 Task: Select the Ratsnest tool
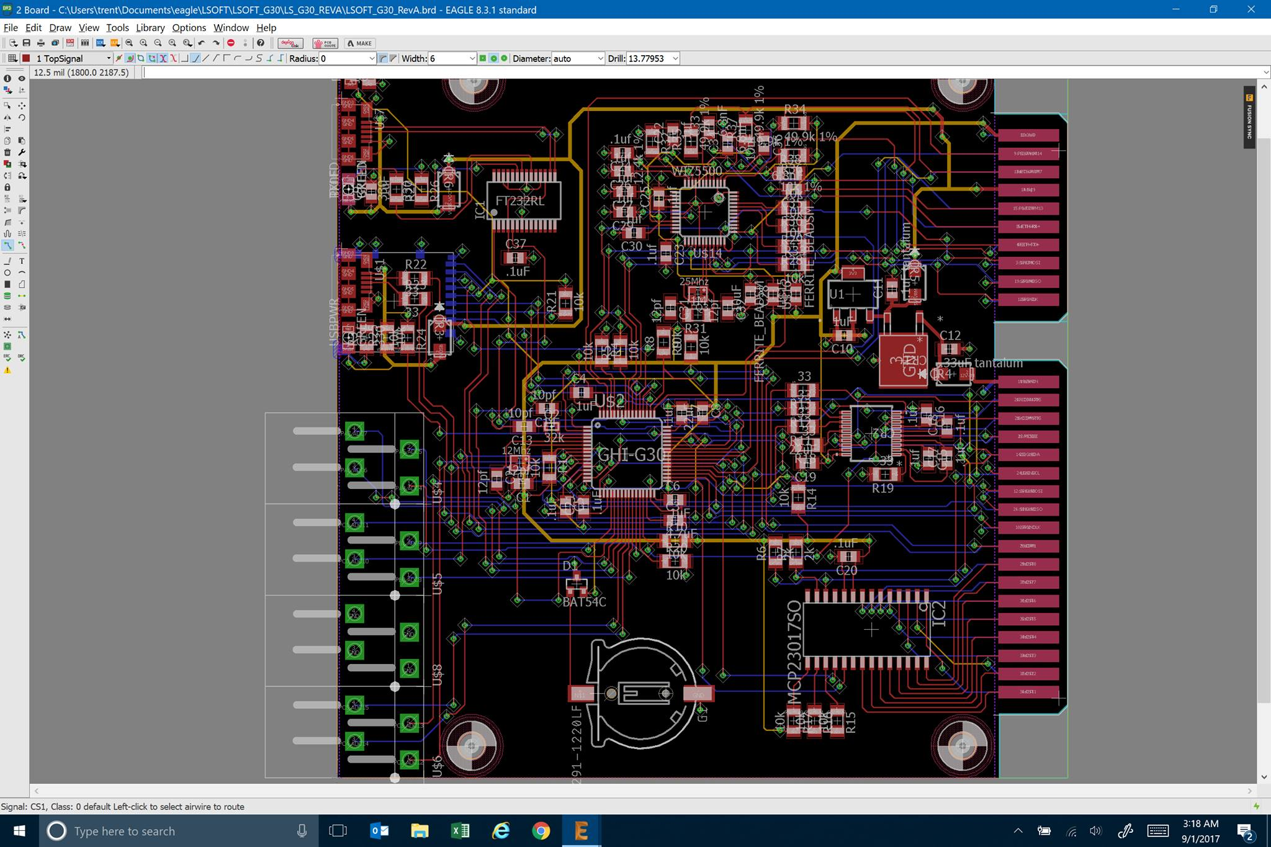click(x=7, y=334)
